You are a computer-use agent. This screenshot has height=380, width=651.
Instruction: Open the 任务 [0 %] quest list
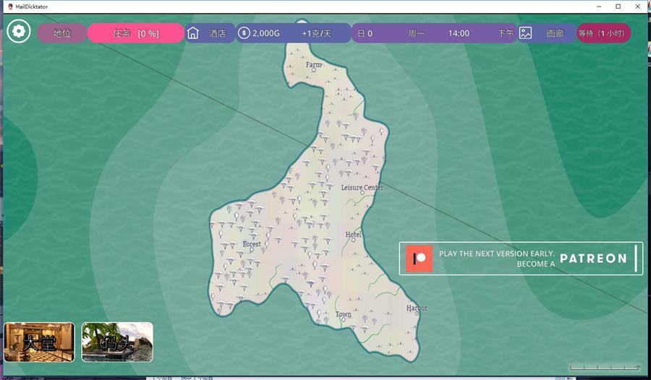136,33
